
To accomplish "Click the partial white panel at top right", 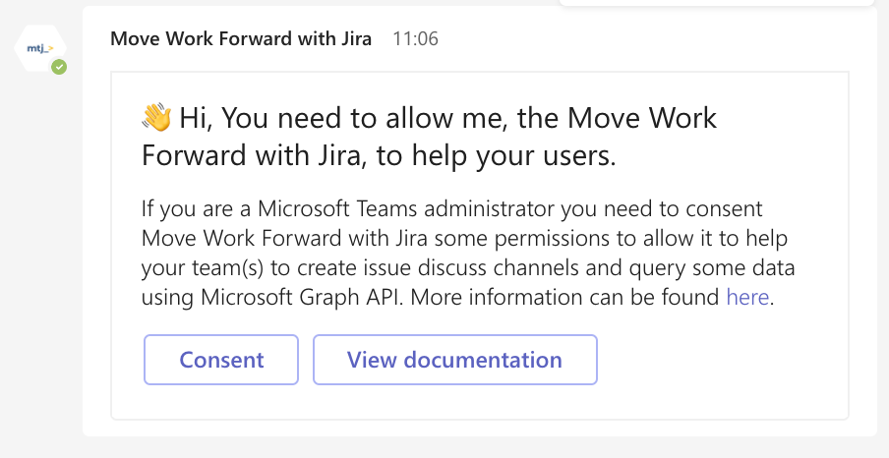I will pos(718,2).
